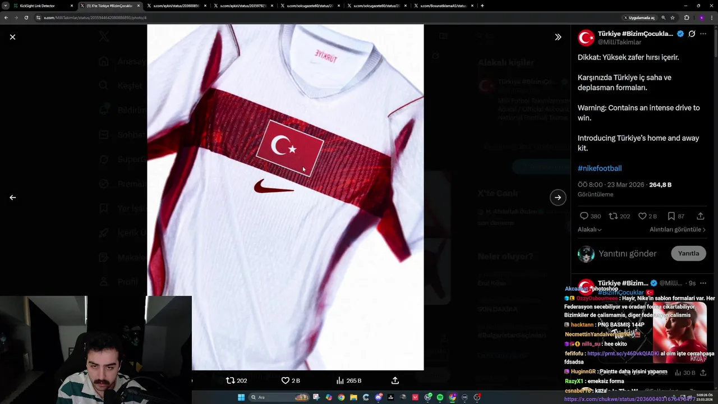This screenshot has width=718, height=404.
Task: Switch to x.com/aykiri/status/203597925 tab
Action: point(243,6)
